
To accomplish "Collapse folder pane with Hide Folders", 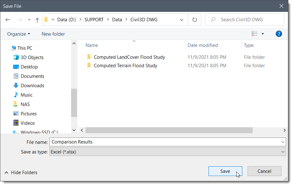I will click(21, 172).
